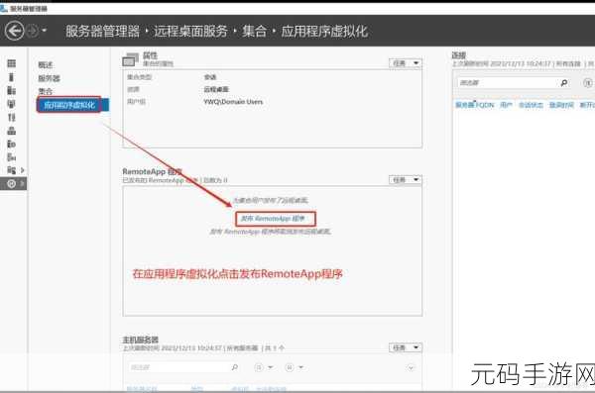Open 服务器 in the navigation list
This screenshot has width=595, height=393.
pyautogui.click(x=49, y=78)
